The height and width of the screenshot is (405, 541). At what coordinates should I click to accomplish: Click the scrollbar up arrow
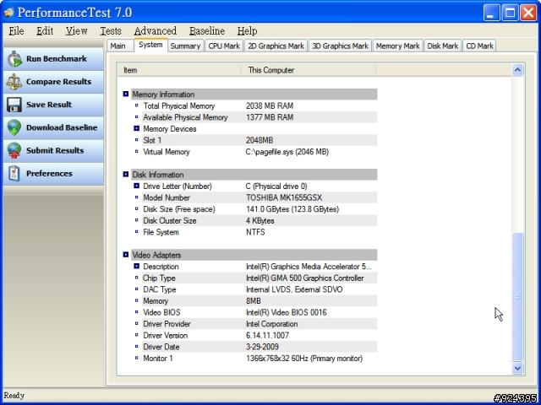click(x=517, y=70)
